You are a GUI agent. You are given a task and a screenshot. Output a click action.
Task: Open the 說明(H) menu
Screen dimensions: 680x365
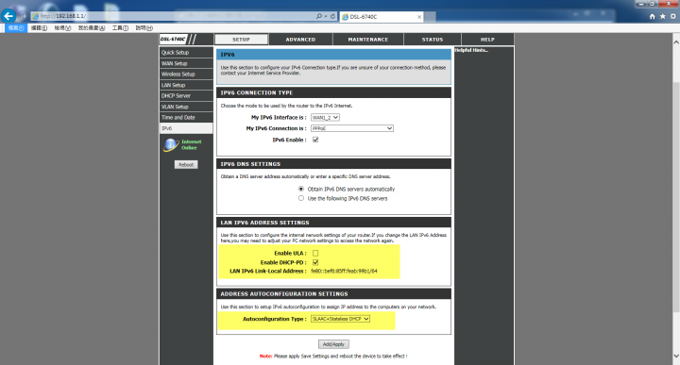tap(144, 27)
